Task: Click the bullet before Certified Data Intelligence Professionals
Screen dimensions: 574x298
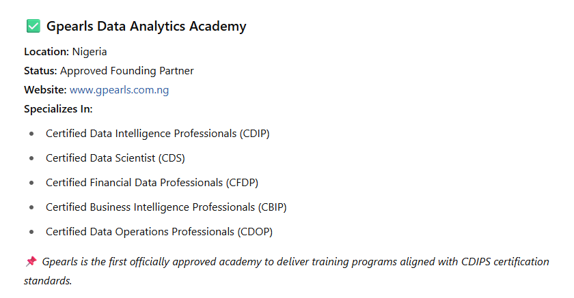Action: point(31,134)
